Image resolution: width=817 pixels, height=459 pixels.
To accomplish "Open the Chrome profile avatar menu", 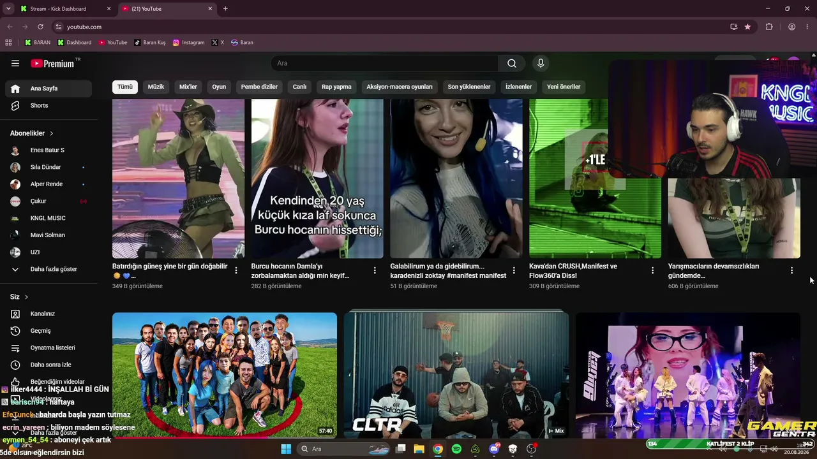I will 791,27.
